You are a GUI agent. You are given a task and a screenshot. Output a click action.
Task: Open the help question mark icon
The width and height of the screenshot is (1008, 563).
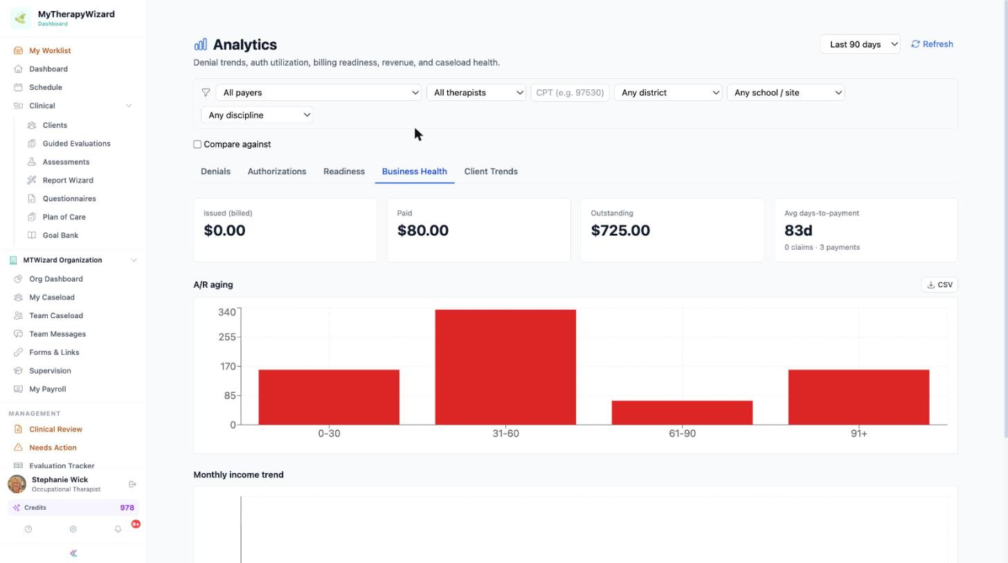[x=28, y=529]
